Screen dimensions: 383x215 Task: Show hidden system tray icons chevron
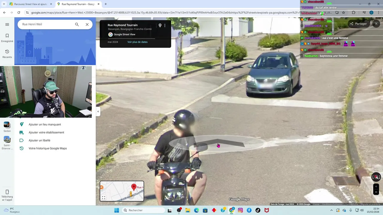pos(331,210)
